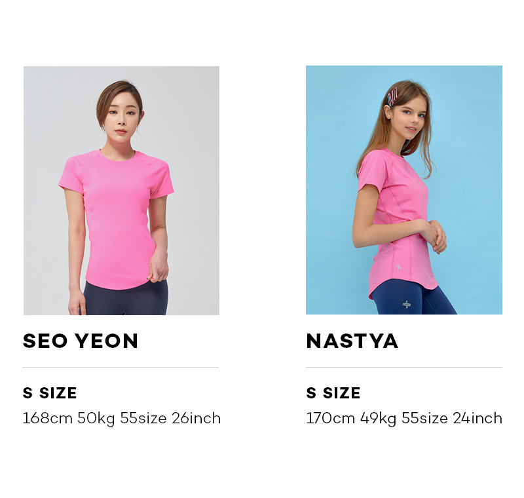Click Seo Yeon's dark leggings
The height and width of the screenshot is (498, 524).
125,299
